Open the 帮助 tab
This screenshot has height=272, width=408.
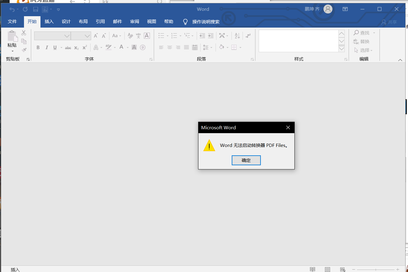tap(168, 22)
